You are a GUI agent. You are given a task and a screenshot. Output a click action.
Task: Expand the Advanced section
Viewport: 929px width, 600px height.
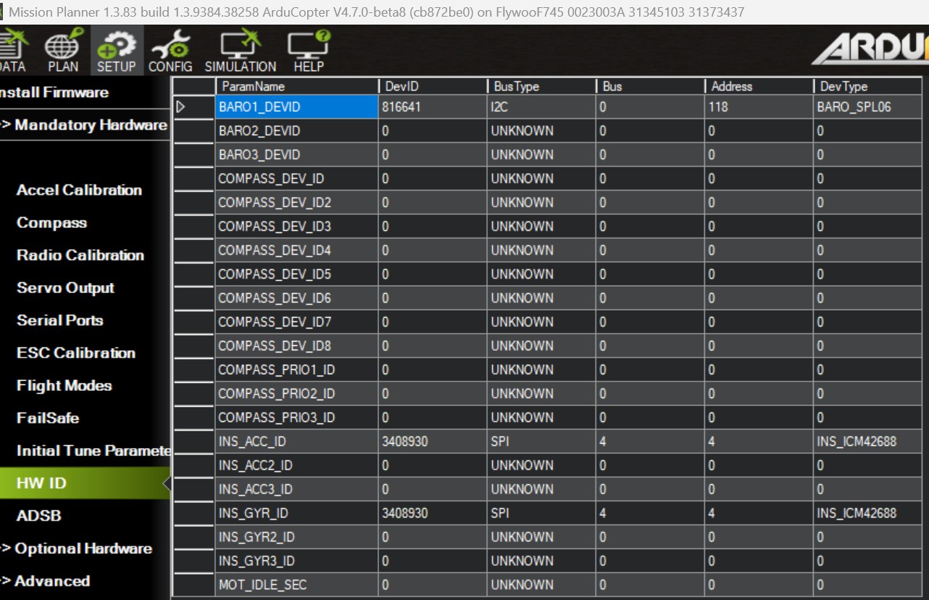pos(45,581)
